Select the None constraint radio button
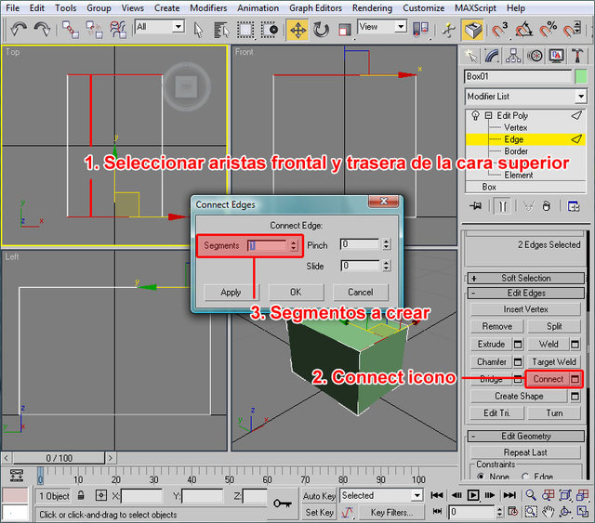This screenshot has width=595, height=523. (x=480, y=477)
